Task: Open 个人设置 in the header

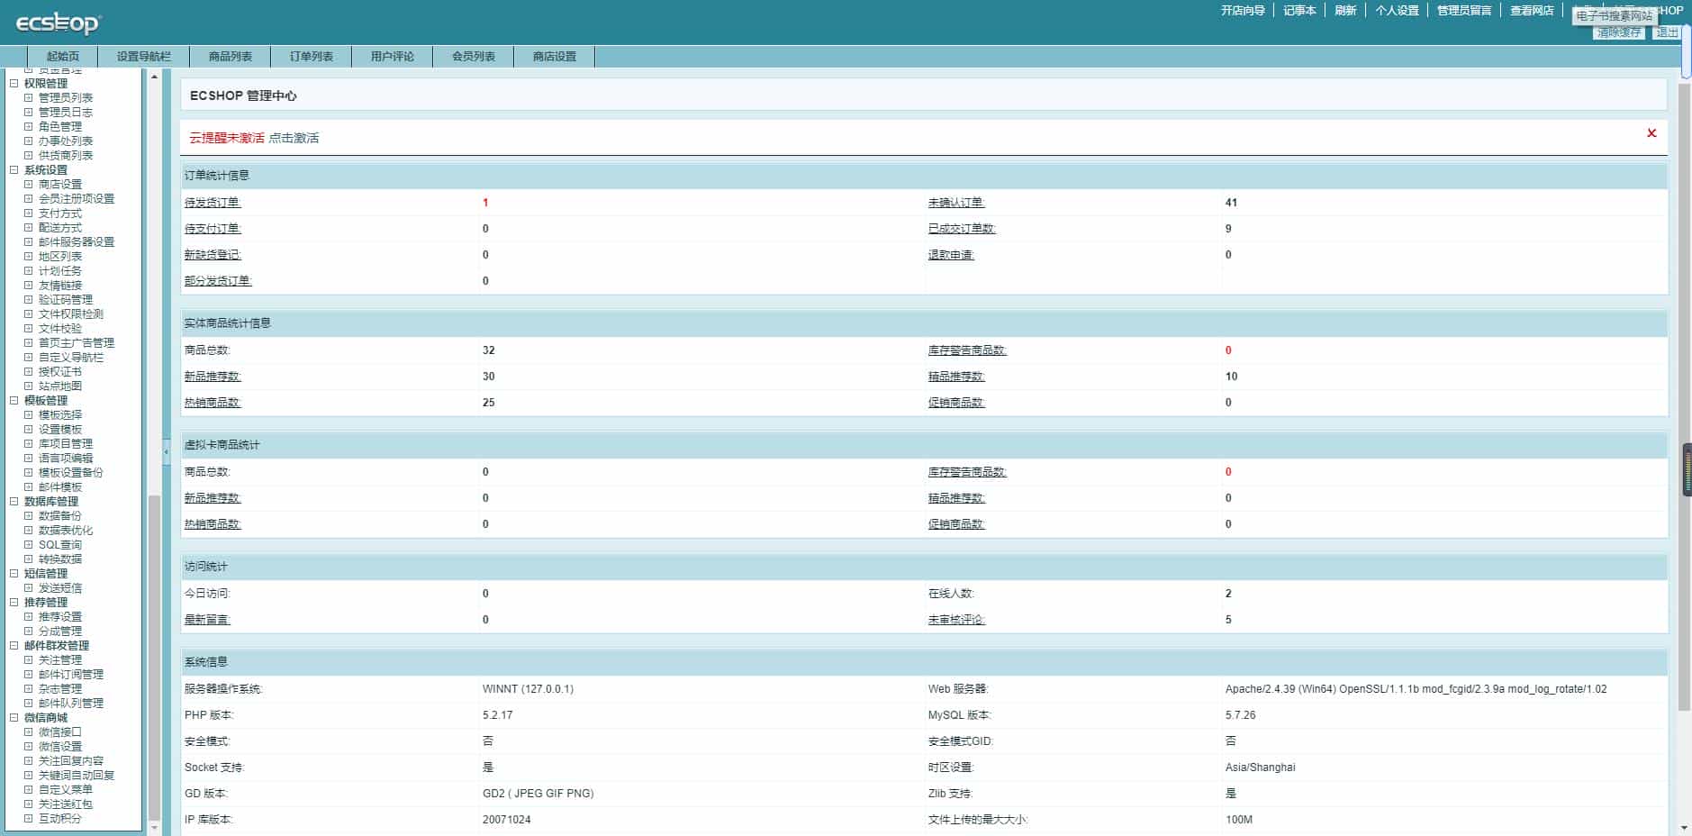Action: pos(1397,11)
